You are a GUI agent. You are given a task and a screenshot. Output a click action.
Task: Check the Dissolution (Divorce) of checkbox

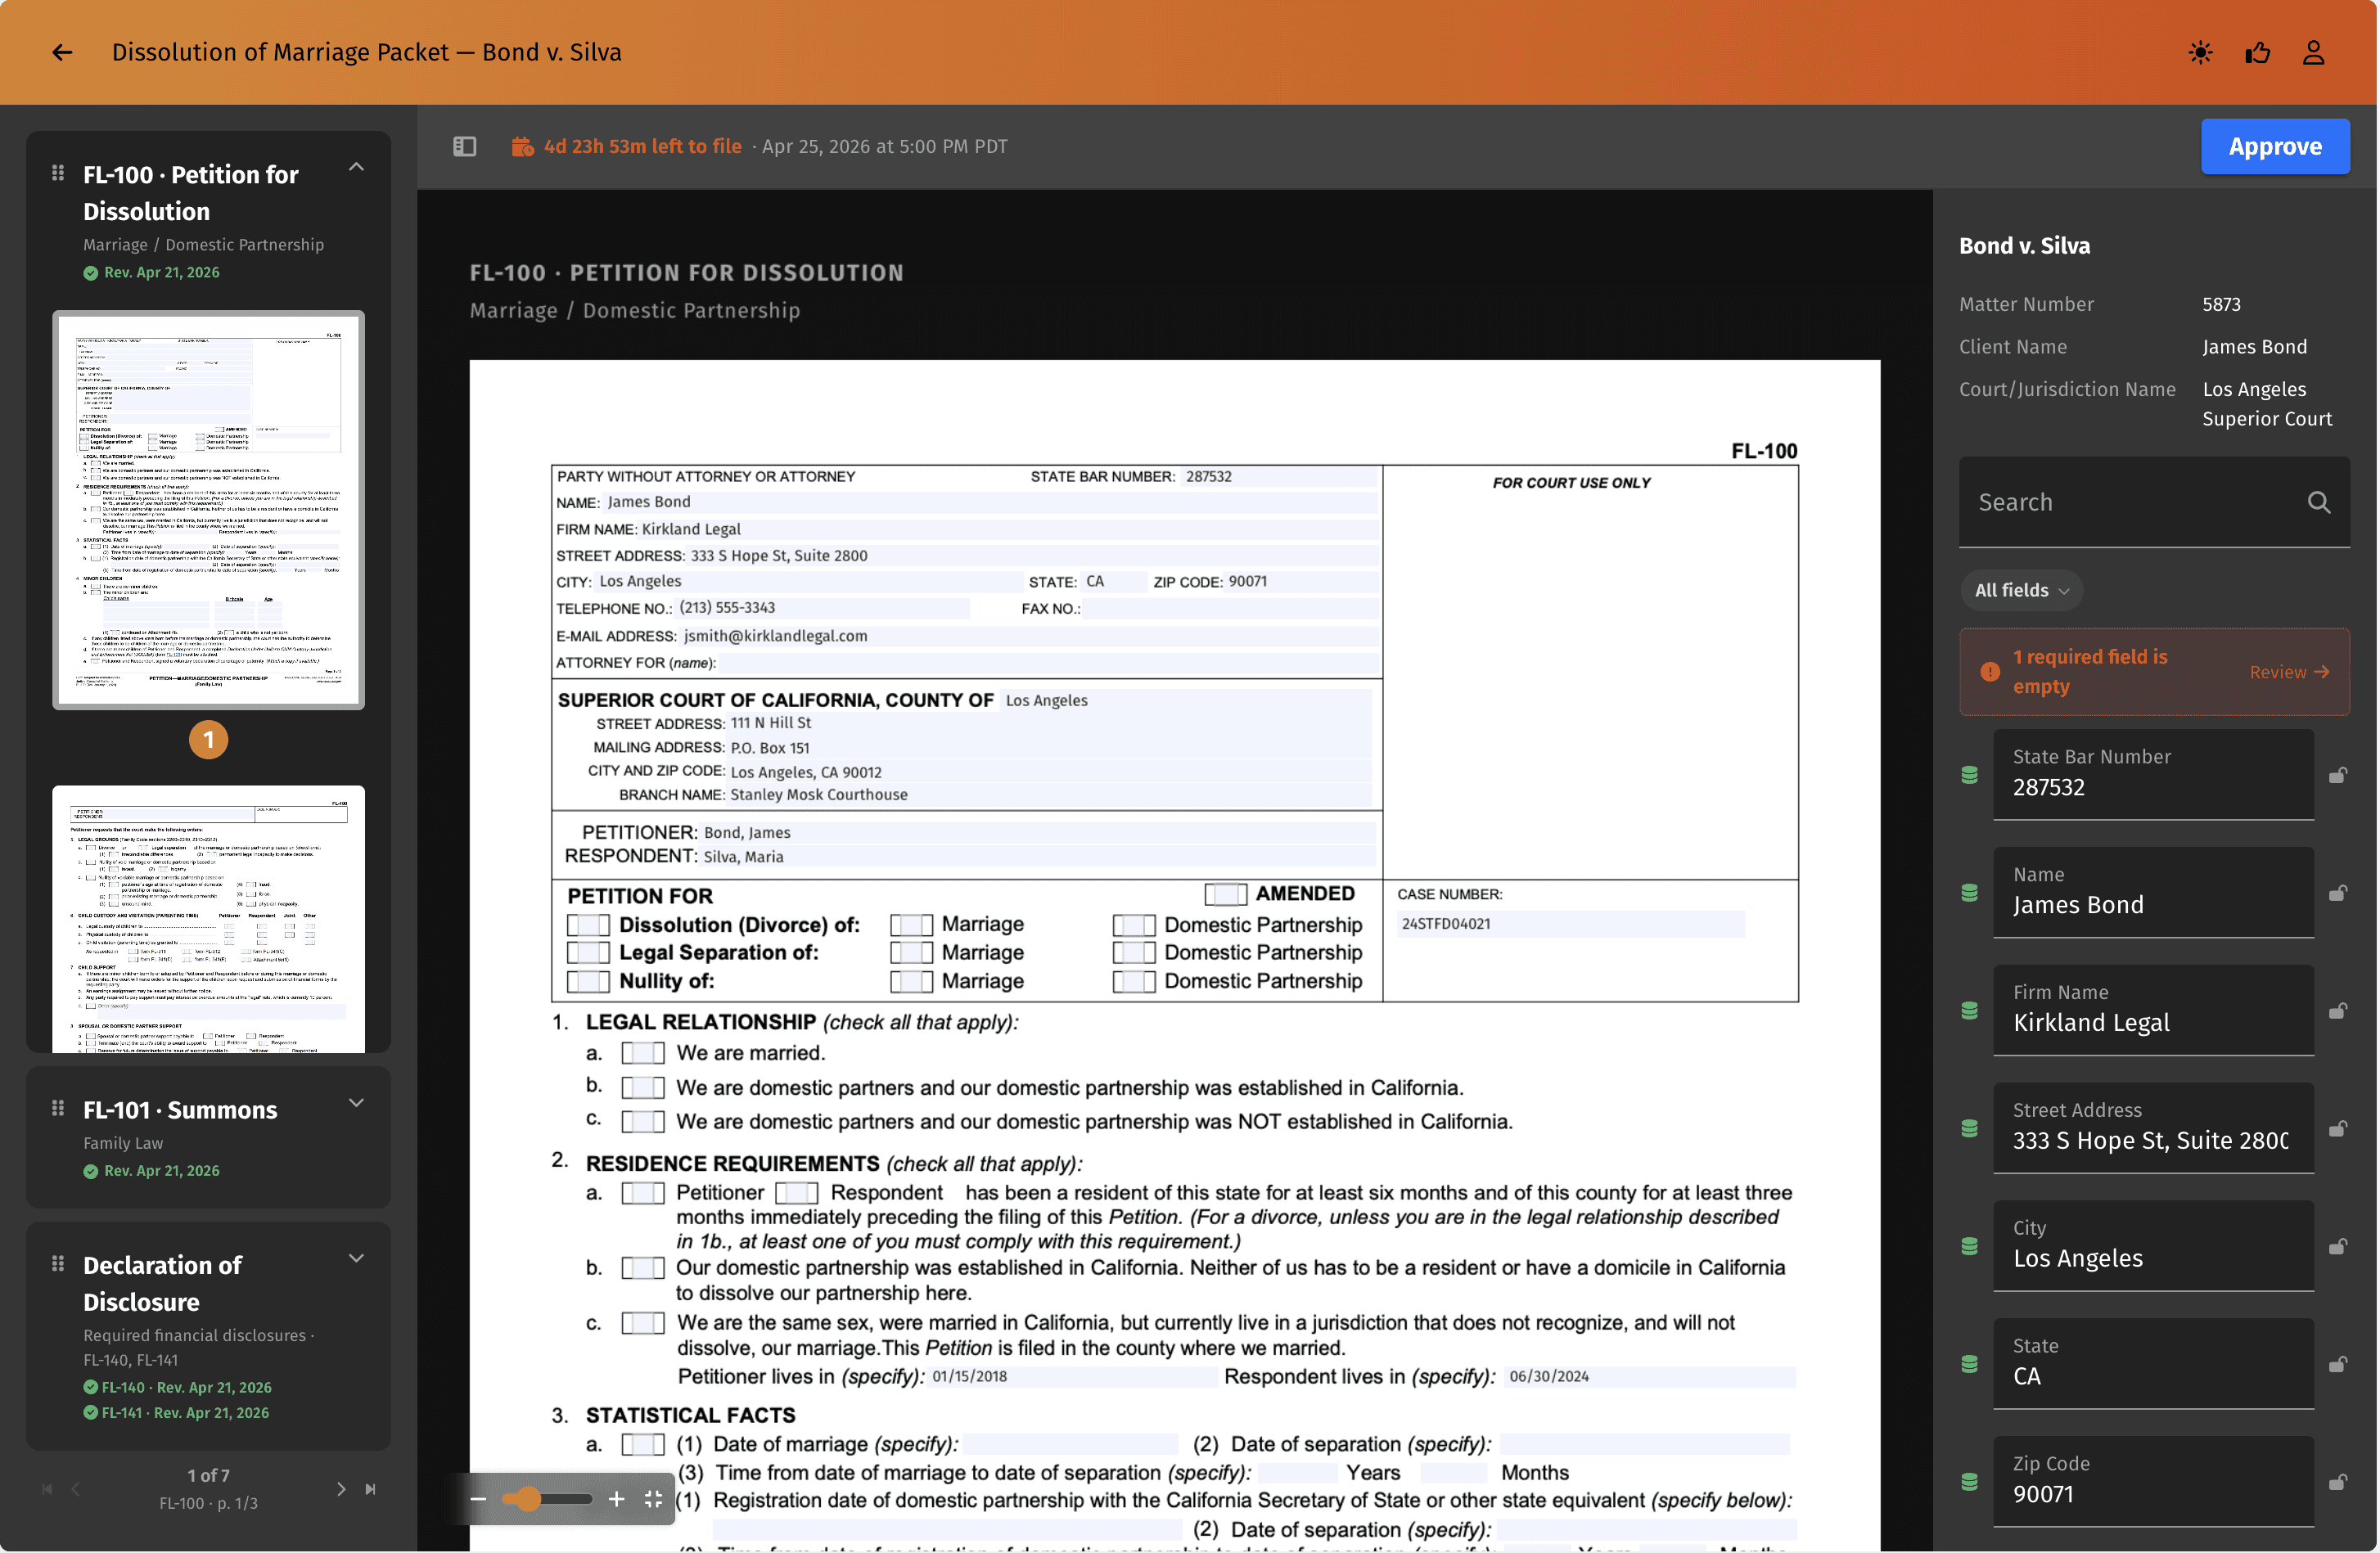588,925
